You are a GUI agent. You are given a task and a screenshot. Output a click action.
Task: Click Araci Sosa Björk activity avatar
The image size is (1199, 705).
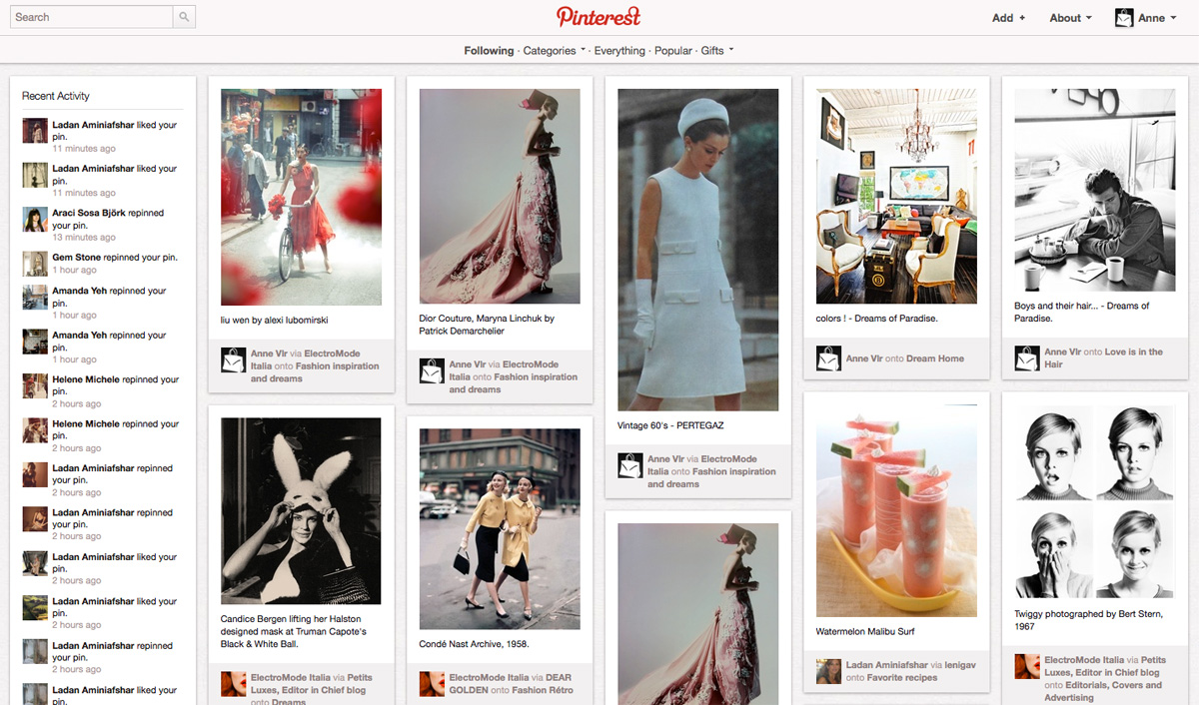click(x=35, y=220)
